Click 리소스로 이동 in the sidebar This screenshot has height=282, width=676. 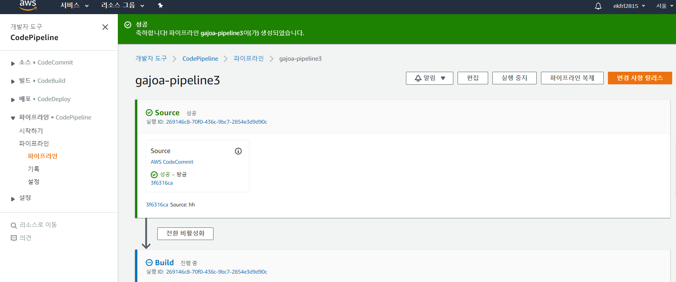click(x=38, y=225)
